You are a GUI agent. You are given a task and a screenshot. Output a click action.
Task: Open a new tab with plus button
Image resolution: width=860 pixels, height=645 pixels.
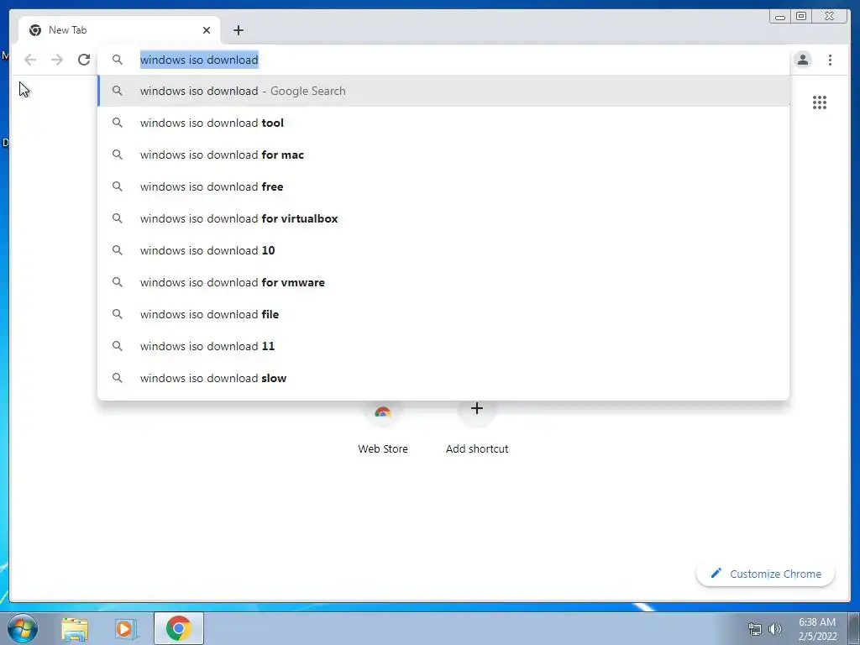pos(238,30)
